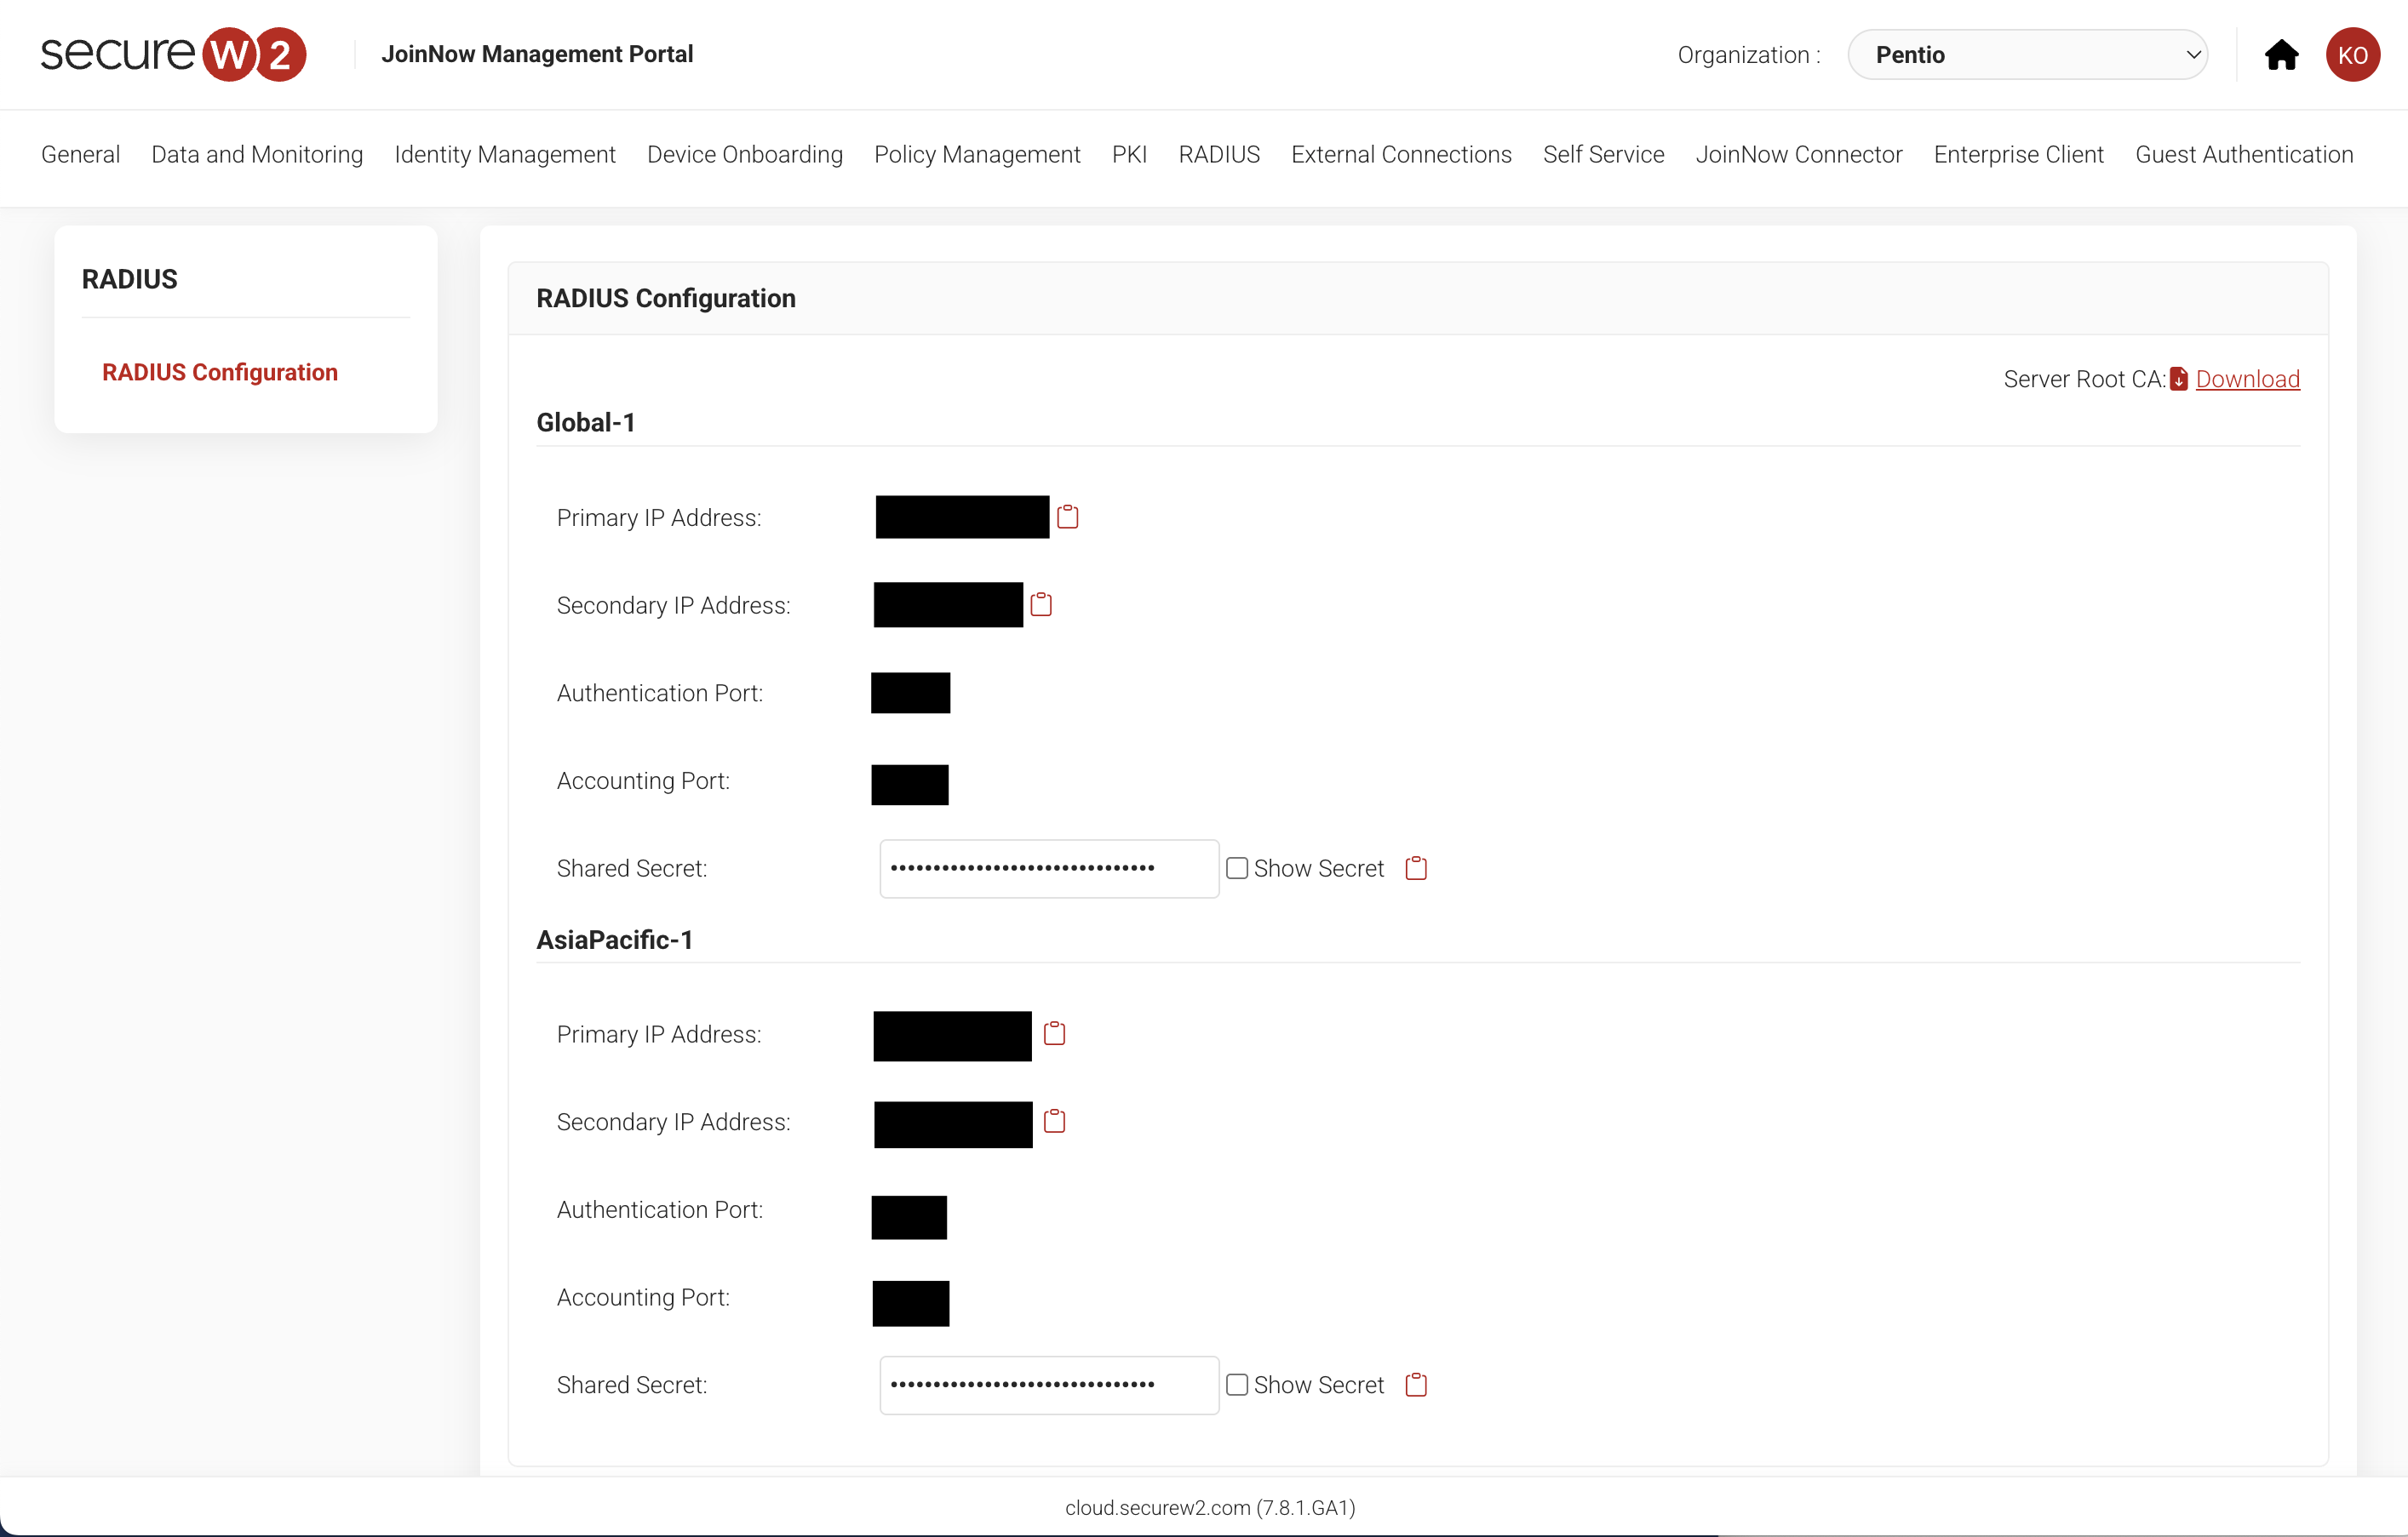The width and height of the screenshot is (2408, 1537).
Task: Open Identity Management menu
Action: pyautogui.click(x=505, y=155)
